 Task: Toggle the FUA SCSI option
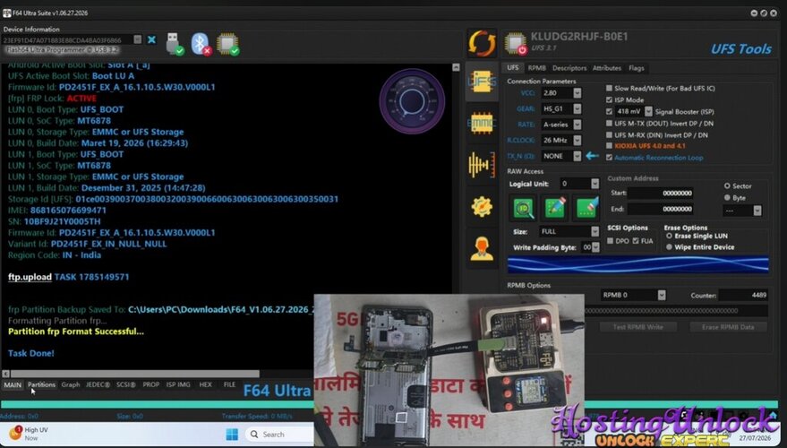click(636, 241)
